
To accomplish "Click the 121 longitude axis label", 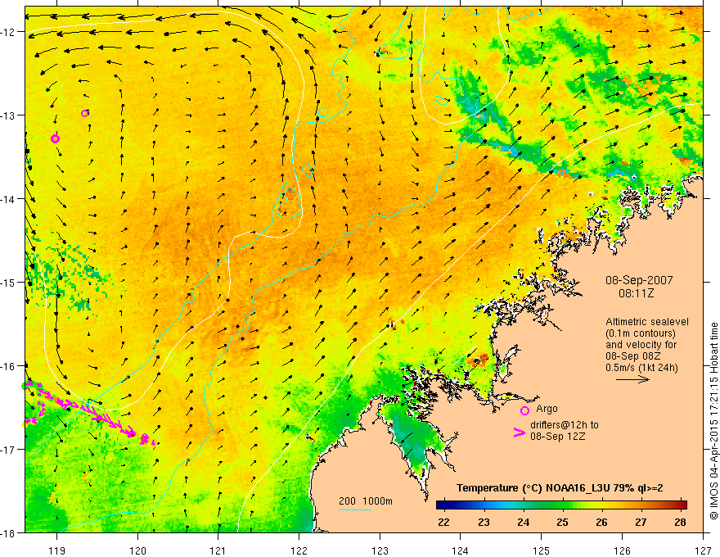I will pos(218,551).
